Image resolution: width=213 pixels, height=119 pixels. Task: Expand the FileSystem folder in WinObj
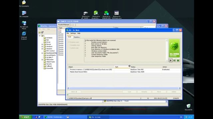tap(42, 59)
